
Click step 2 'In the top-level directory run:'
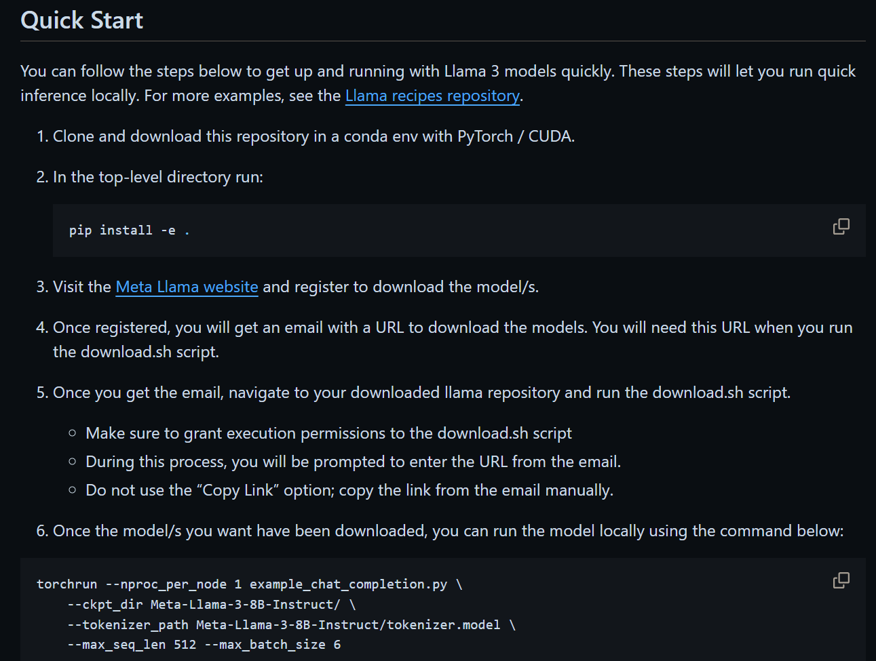click(158, 177)
